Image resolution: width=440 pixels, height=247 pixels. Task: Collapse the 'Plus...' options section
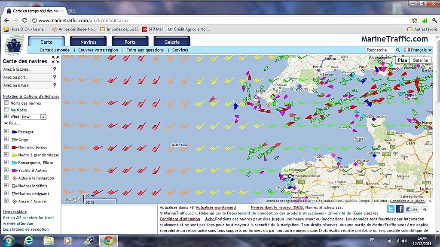12,123
